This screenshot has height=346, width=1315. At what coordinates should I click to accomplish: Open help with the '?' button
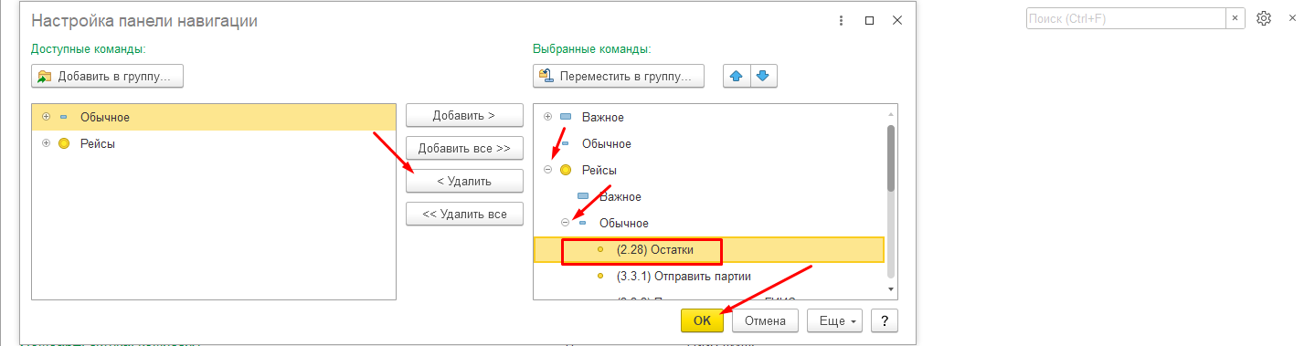pyautogui.click(x=884, y=320)
